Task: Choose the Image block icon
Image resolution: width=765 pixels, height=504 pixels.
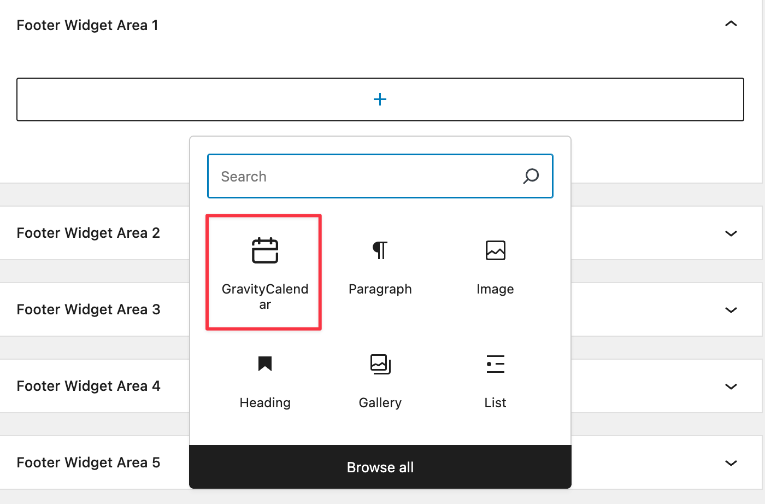Action: pos(495,251)
